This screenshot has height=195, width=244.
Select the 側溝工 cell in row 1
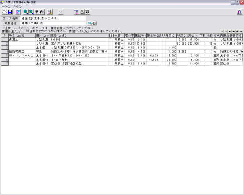(22, 40)
